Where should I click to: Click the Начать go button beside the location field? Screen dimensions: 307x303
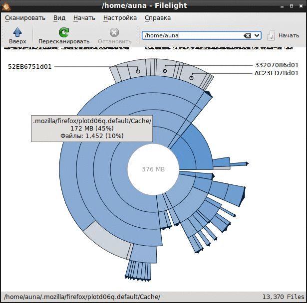(x=283, y=35)
